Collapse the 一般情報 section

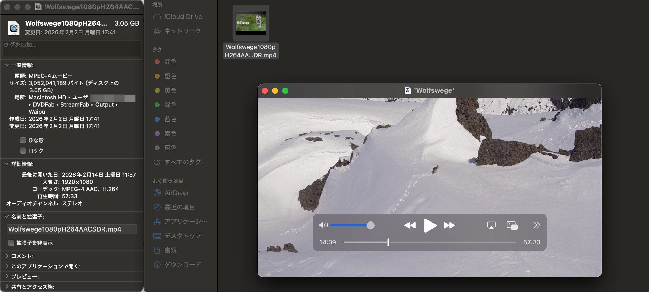coord(7,65)
